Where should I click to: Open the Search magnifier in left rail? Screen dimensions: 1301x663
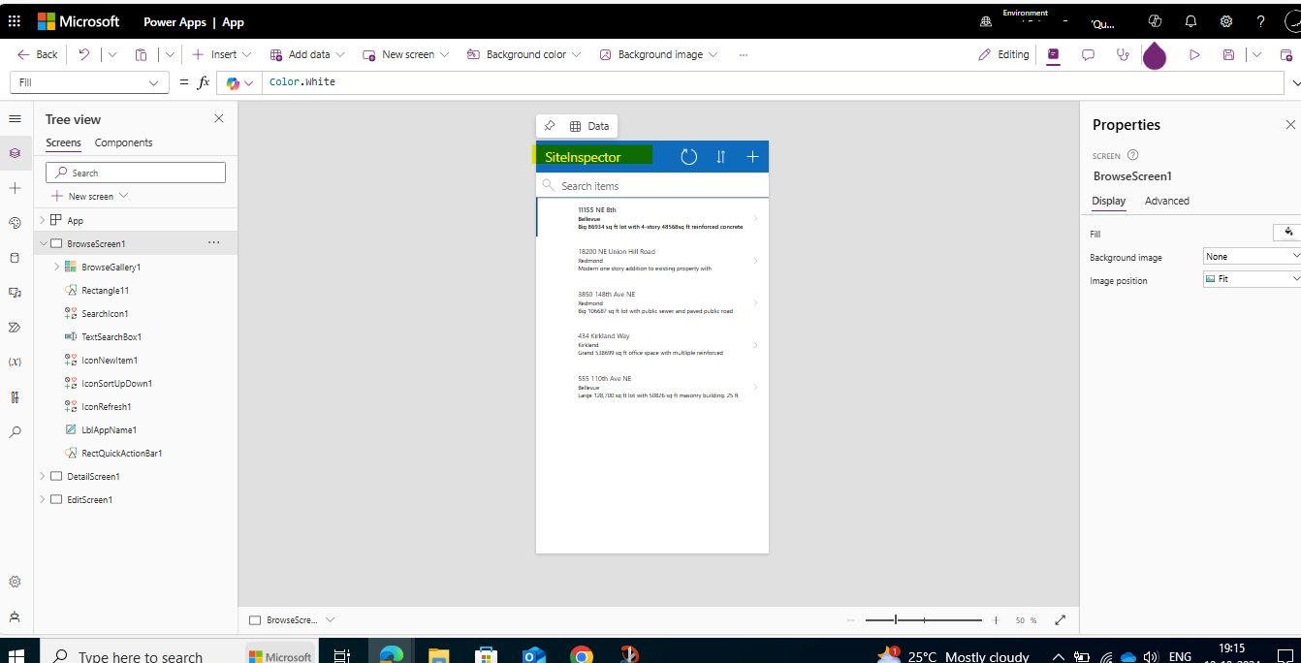15,432
